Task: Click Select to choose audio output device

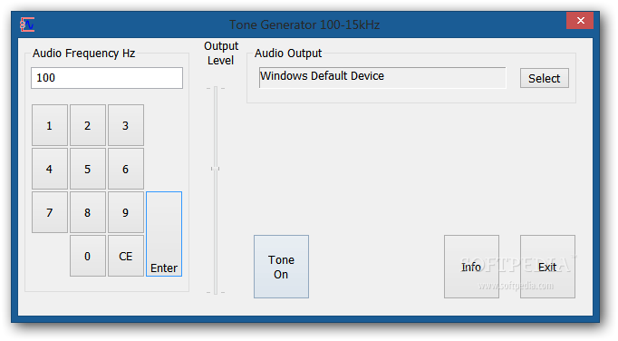Action: click(x=545, y=78)
